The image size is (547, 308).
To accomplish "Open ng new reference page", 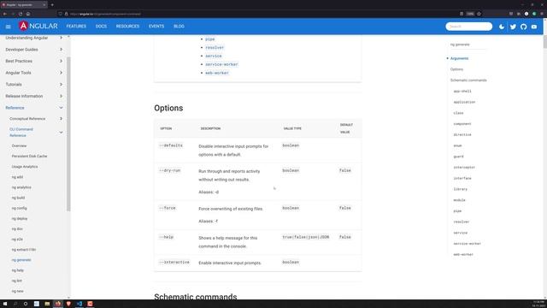I will pyautogui.click(x=17, y=291).
